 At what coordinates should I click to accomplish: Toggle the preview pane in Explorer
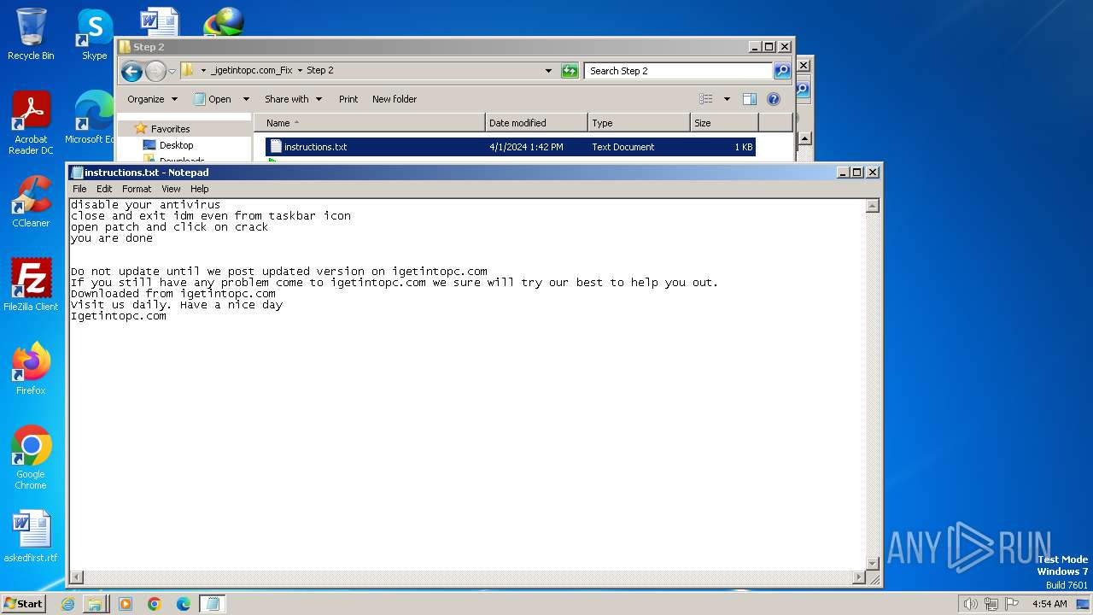(x=749, y=99)
